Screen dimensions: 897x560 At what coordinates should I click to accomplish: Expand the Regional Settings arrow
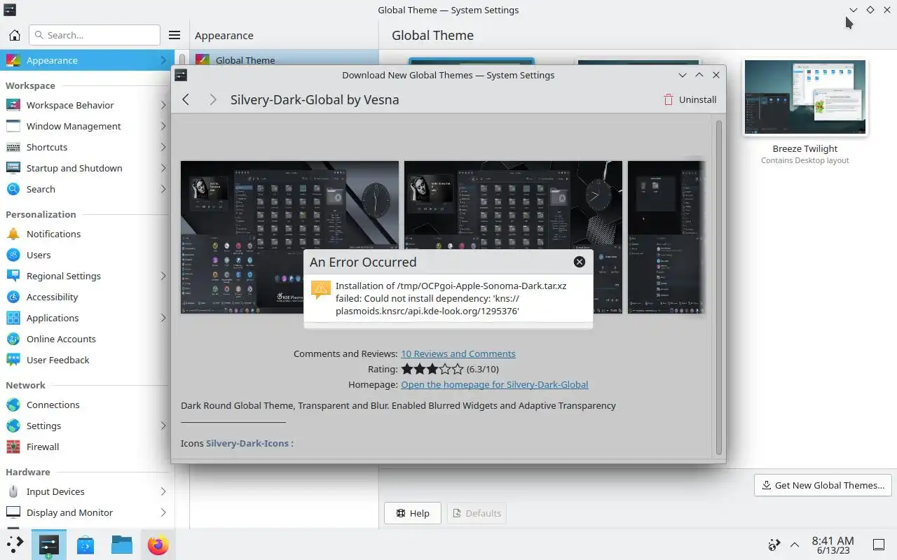point(163,276)
